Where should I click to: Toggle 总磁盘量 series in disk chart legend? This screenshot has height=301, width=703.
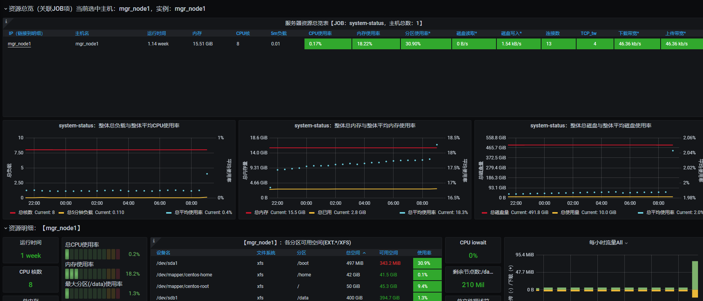pos(499,212)
